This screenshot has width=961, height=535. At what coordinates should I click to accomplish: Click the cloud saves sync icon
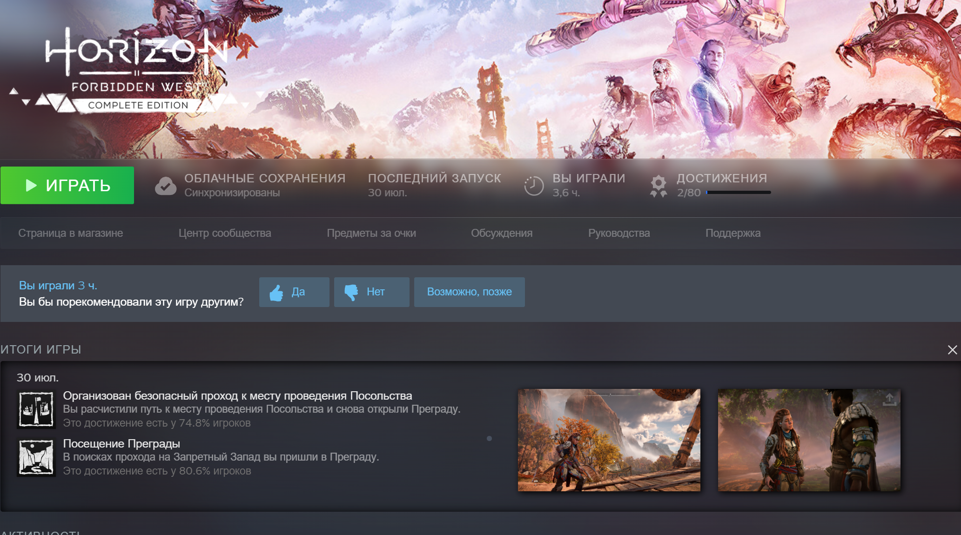click(x=166, y=186)
